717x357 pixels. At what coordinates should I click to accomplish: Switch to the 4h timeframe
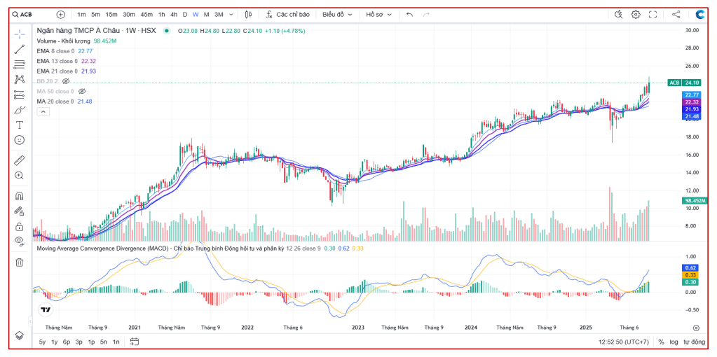coord(174,14)
